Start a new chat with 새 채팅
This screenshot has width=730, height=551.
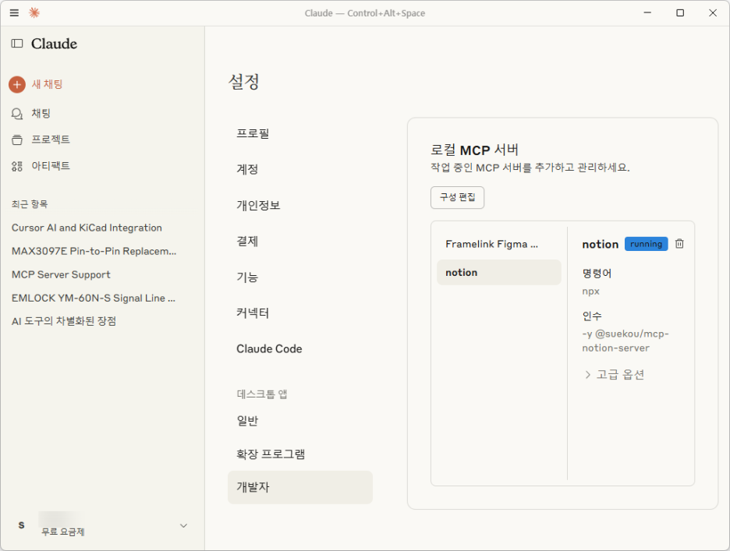point(47,84)
